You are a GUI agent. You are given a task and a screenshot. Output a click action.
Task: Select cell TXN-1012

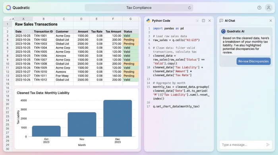point(43,80)
